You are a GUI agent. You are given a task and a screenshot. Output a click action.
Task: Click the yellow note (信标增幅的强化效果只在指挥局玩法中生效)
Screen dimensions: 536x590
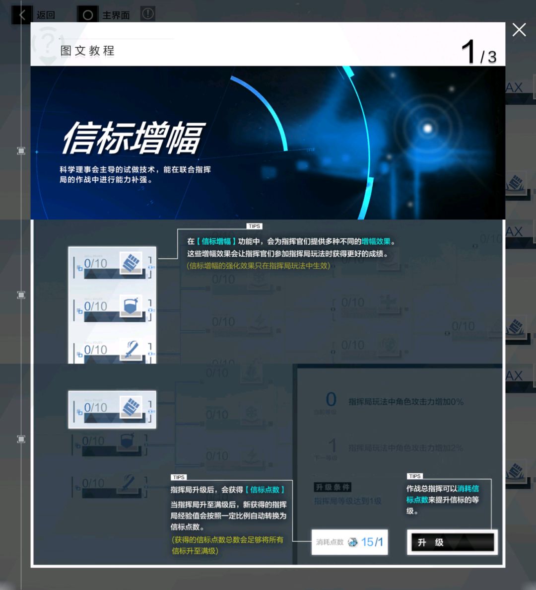pyautogui.click(x=259, y=266)
